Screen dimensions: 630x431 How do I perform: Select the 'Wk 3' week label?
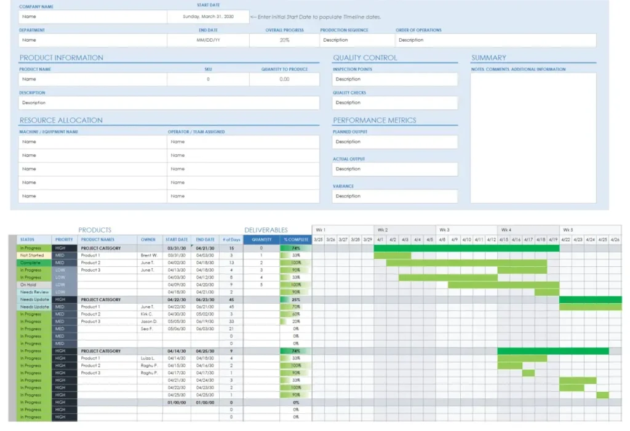click(444, 230)
